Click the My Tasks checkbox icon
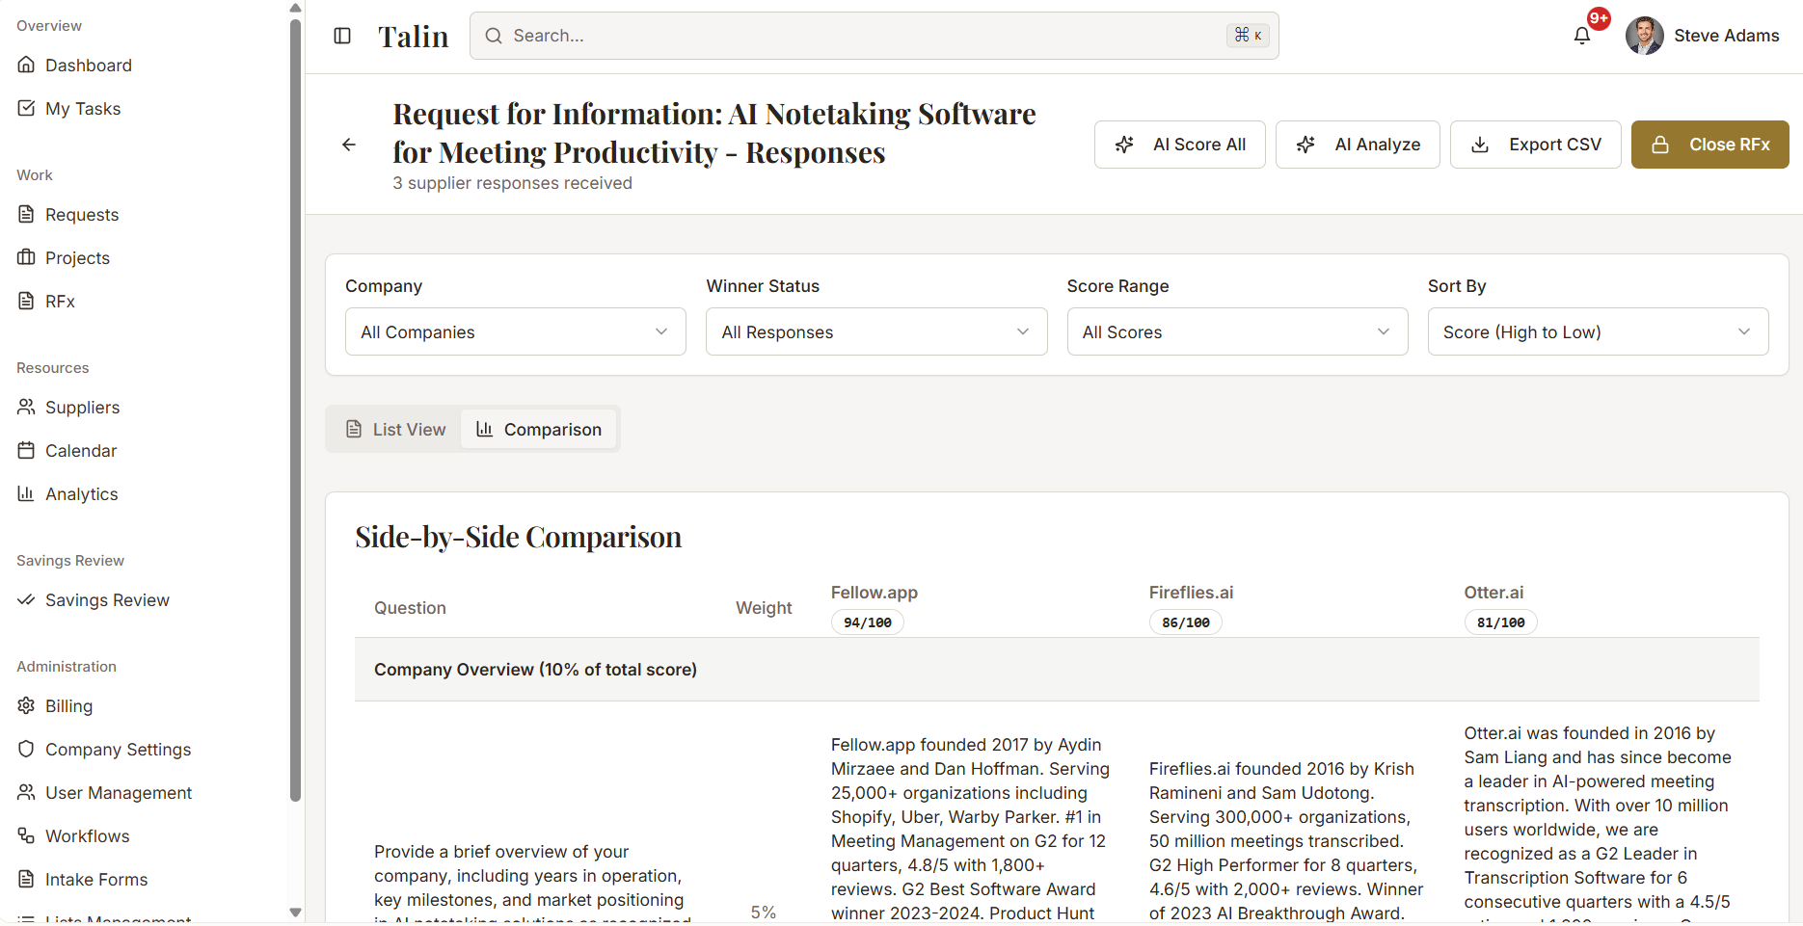This screenshot has height=926, width=1803. [x=26, y=108]
